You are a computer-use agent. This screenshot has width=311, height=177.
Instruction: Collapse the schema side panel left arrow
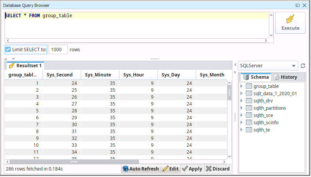[x=235, y=65]
